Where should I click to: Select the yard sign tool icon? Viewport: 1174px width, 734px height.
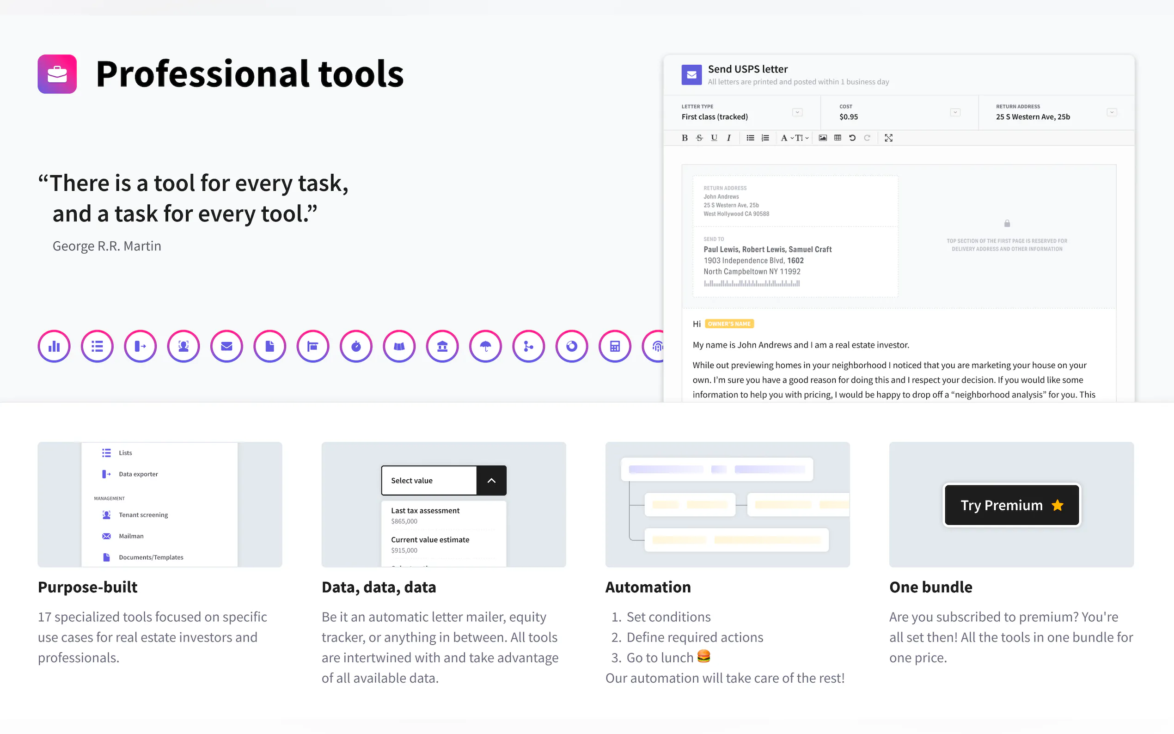tap(312, 346)
